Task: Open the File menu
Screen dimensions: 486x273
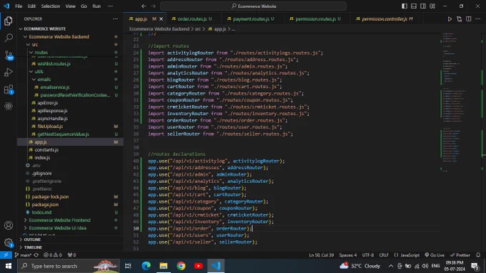Action: tap(19, 6)
